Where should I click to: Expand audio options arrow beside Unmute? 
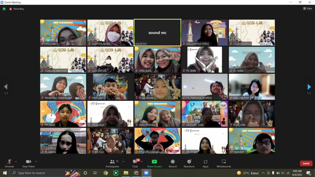pyautogui.click(x=16, y=161)
